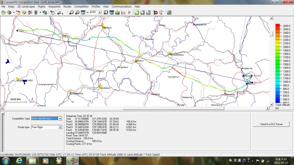Click the zoom in magnifier icon
Viewport: 294px width, 165px height.
[77, 13]
